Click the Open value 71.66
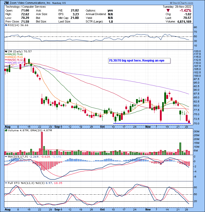This screenshot has width=205, height=212. 25,10
